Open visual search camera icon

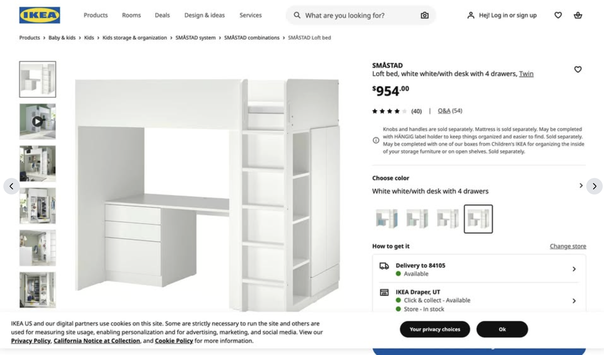pos(425,15)
